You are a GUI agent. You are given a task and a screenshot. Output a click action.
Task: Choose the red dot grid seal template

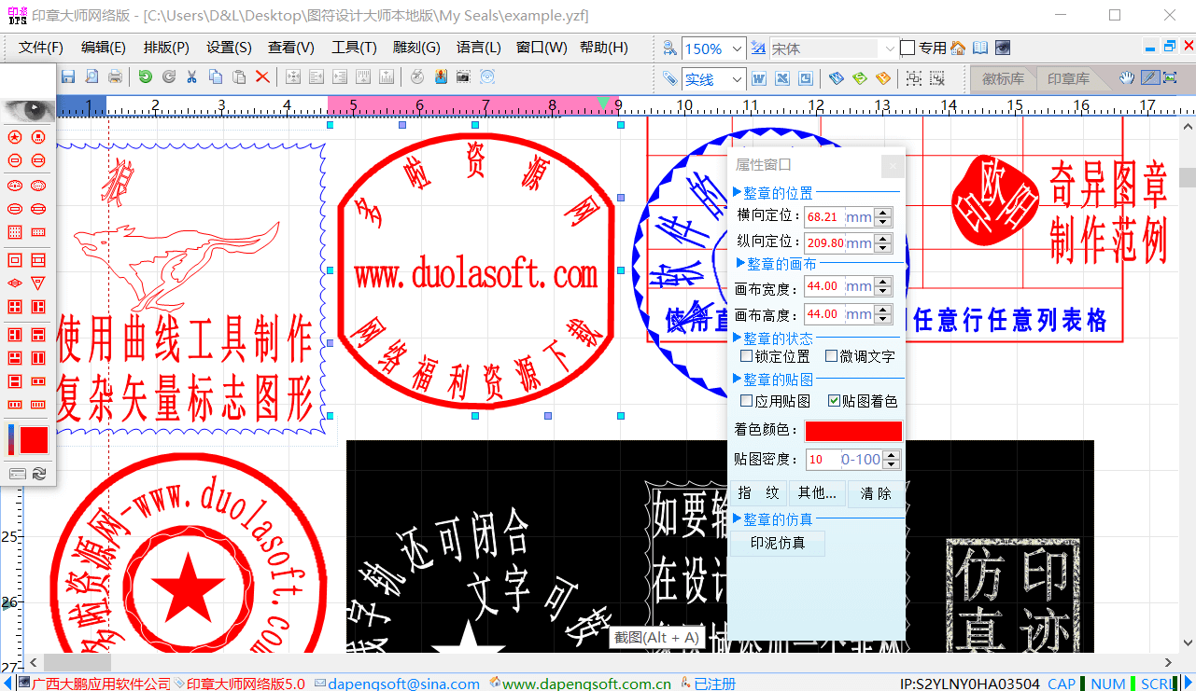click(x=15, y=232)
